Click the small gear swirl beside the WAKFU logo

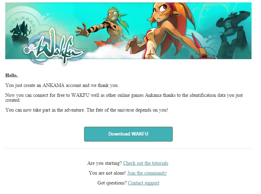tap(27, 50)
